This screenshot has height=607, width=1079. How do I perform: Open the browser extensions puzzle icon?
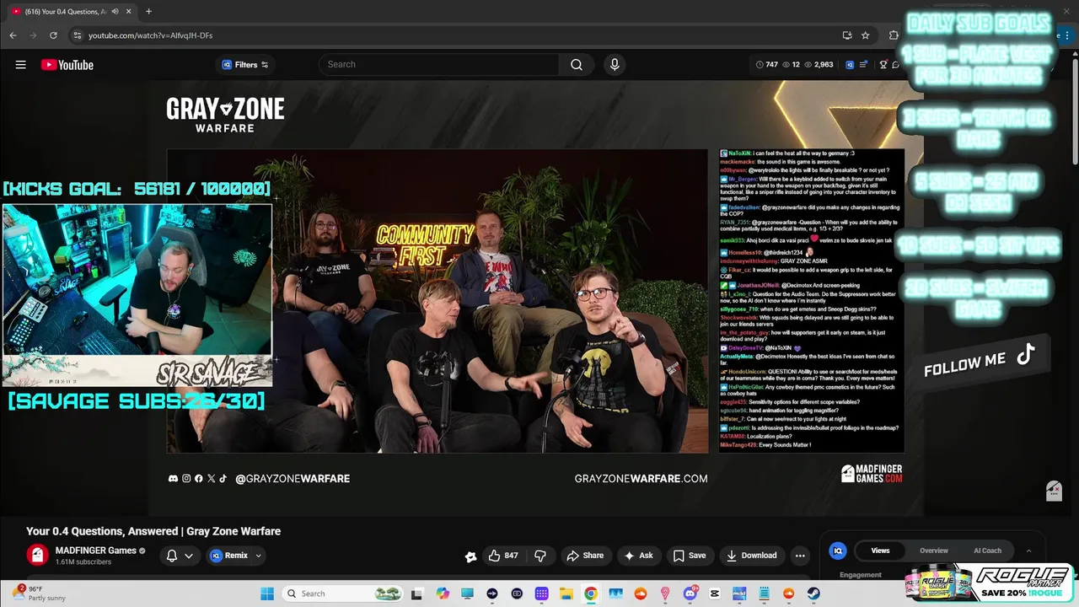pos(894,35)
